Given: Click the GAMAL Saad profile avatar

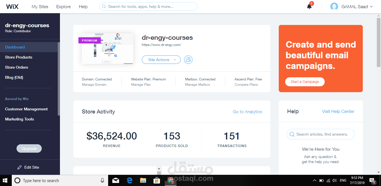Looking at the screenshot, I should coord(334,6).
